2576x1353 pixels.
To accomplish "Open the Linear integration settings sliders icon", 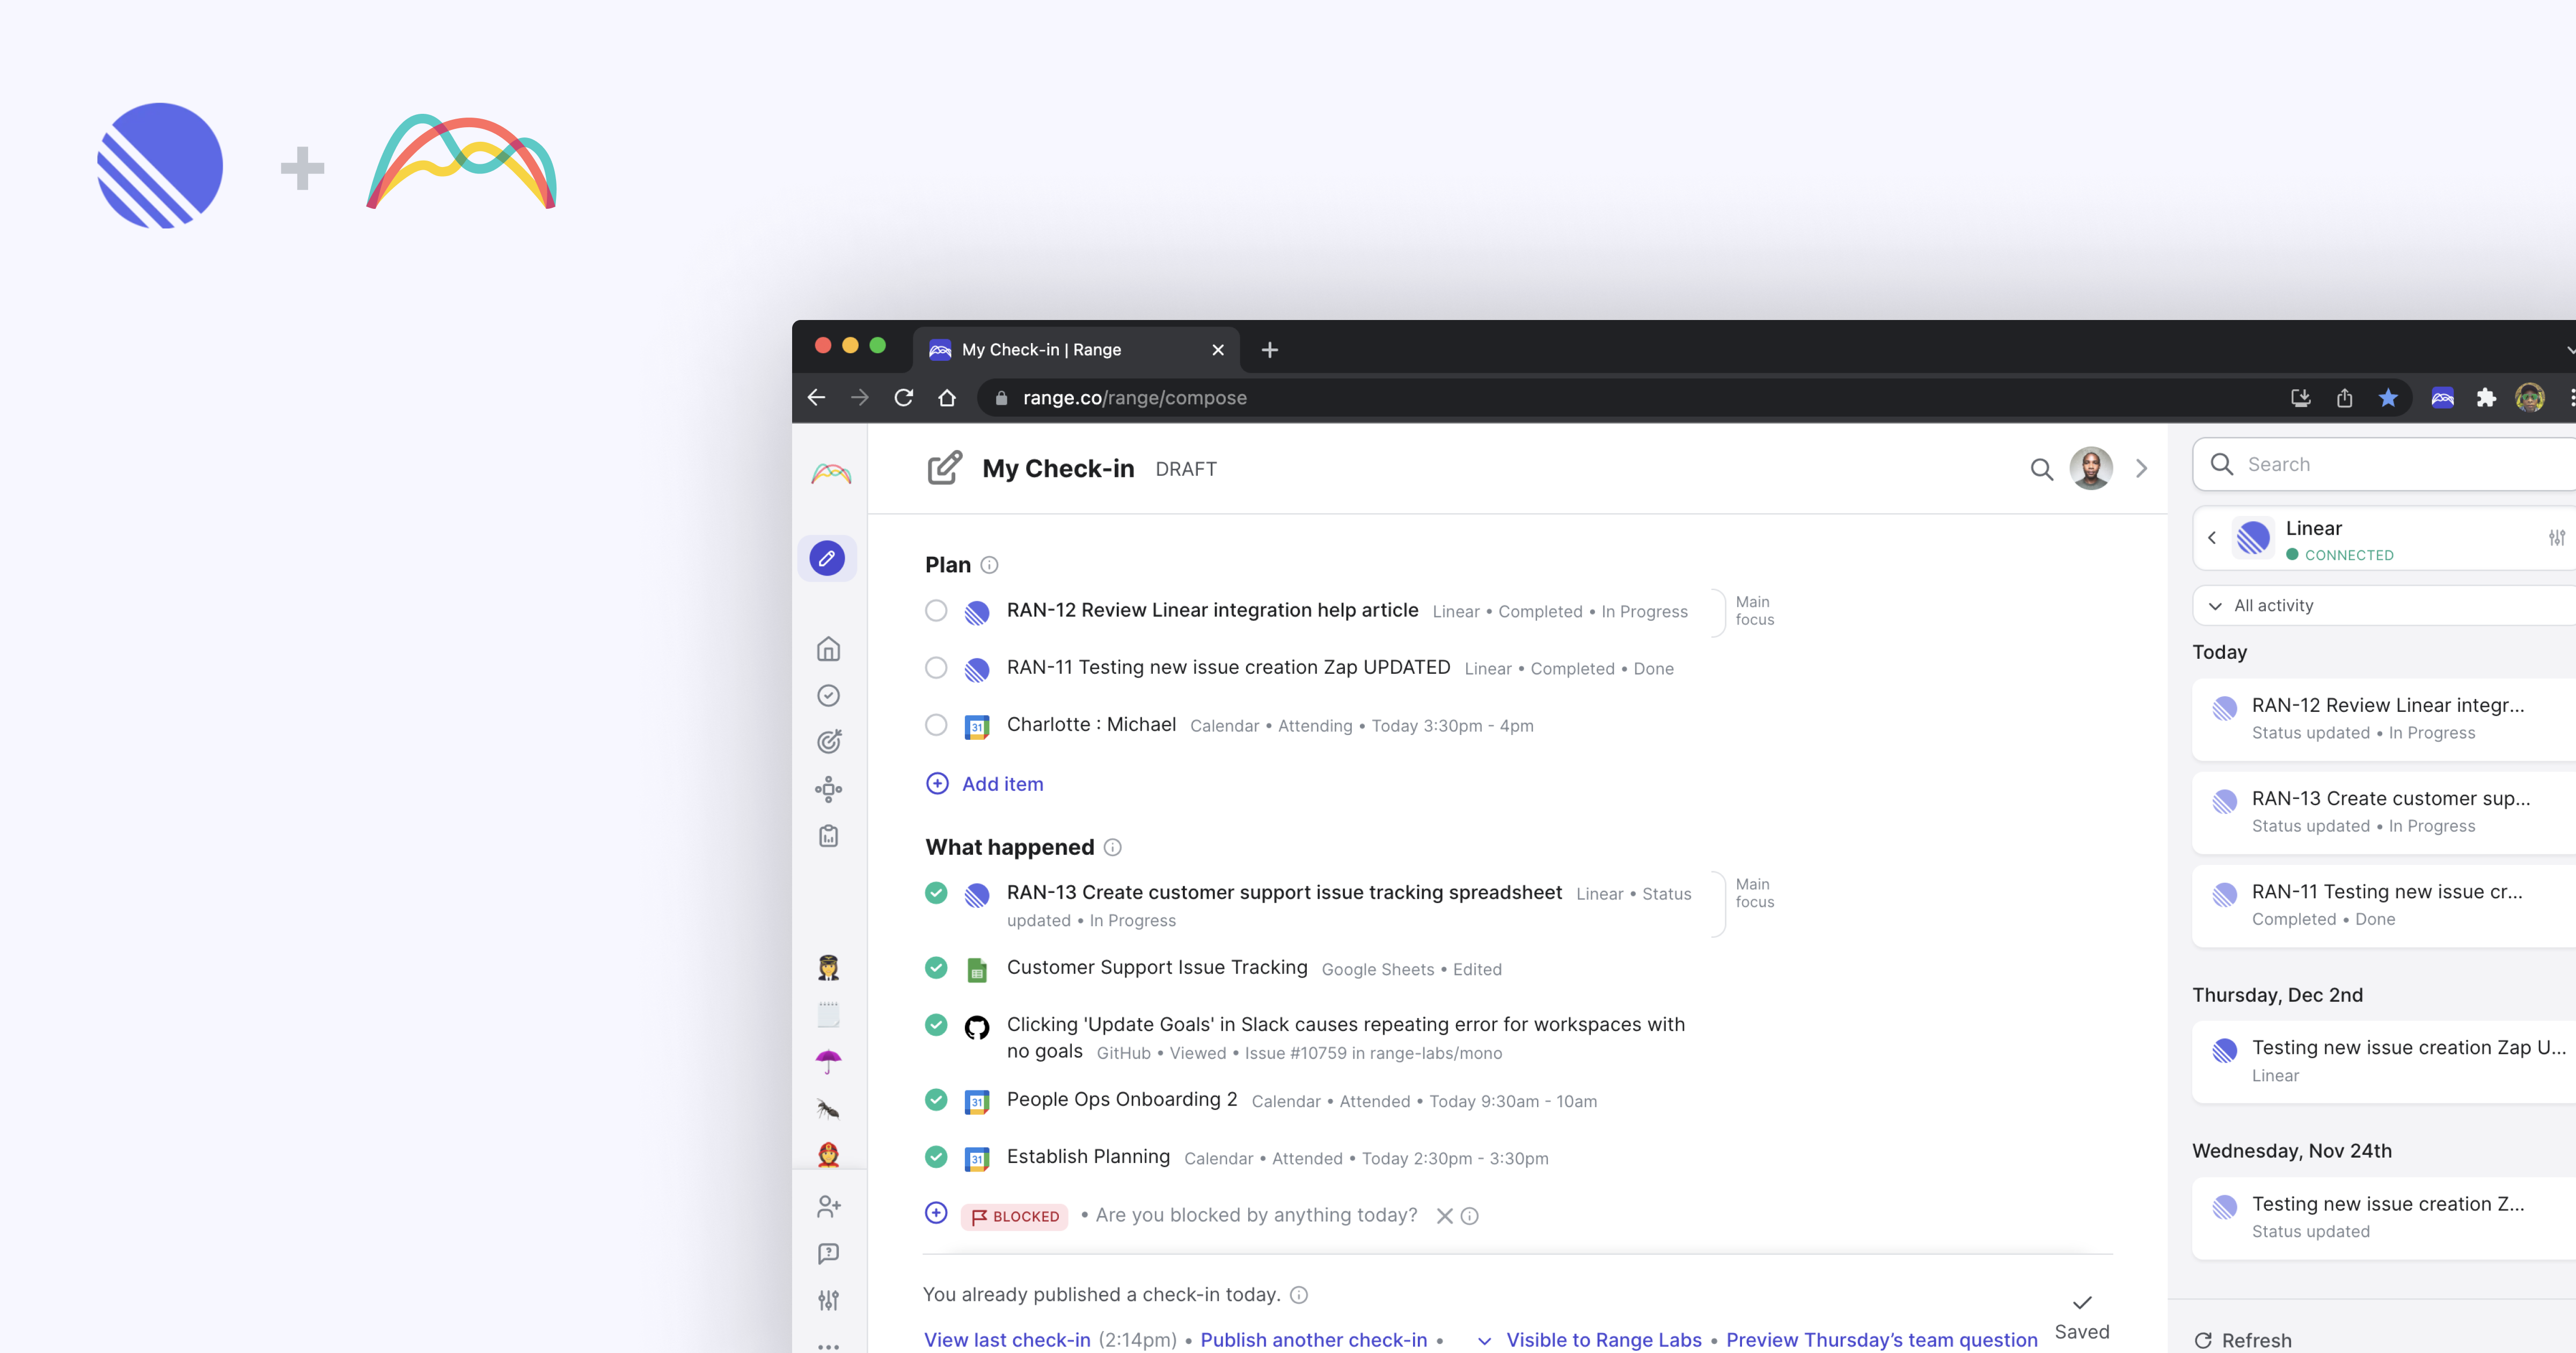I will pyautogui.click(x=2556, y=537).
